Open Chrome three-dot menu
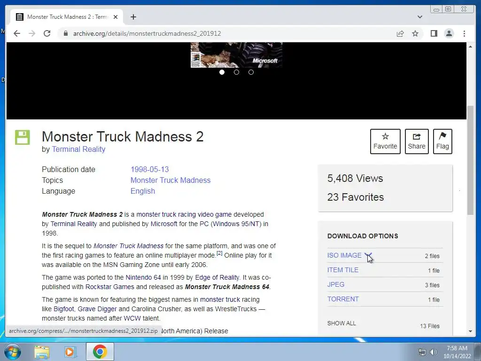The width and height of the screenshot is (481, 361). tap(464, 33)
